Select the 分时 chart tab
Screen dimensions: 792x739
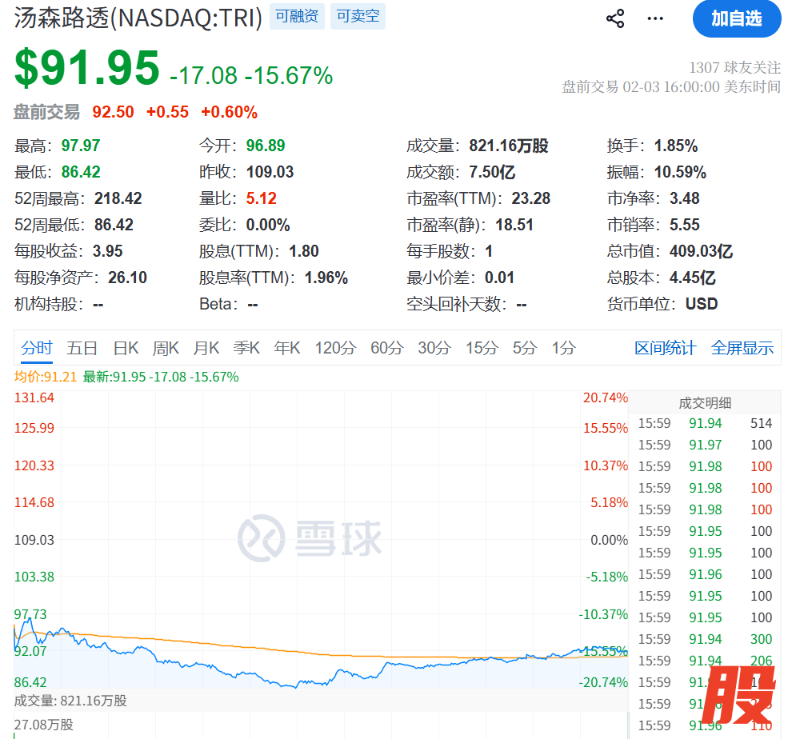pyautogui.click(x=37, y=348)
